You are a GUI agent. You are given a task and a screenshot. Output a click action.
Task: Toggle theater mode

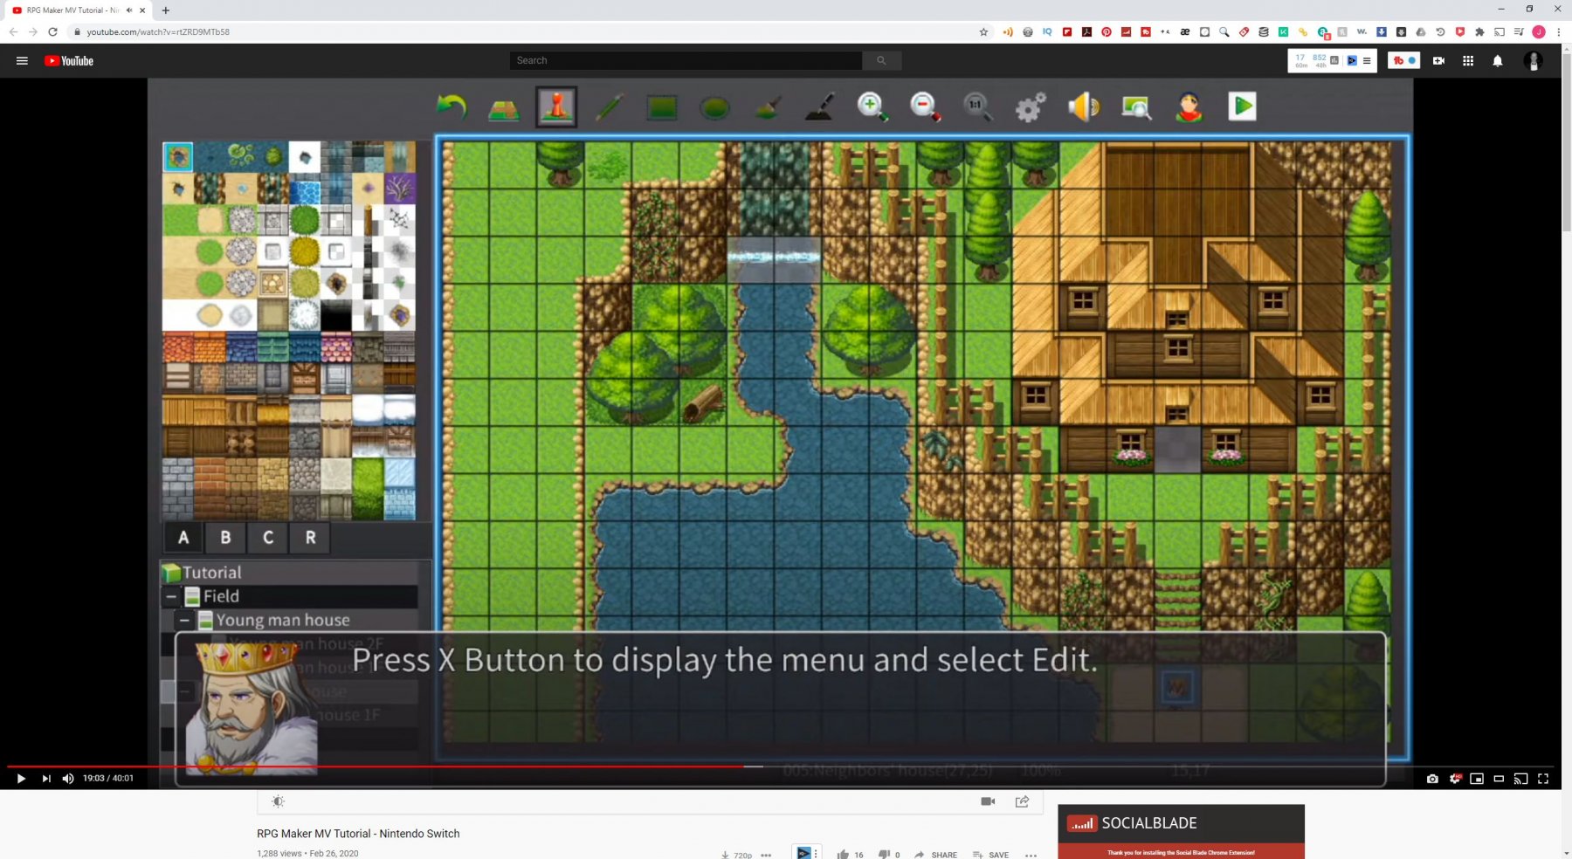click(x=1499, y=779)
